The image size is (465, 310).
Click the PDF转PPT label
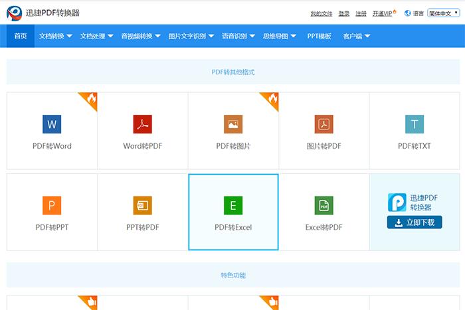(52, 227)
